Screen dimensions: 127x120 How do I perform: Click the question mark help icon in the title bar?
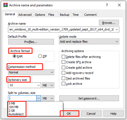[107, 5]
